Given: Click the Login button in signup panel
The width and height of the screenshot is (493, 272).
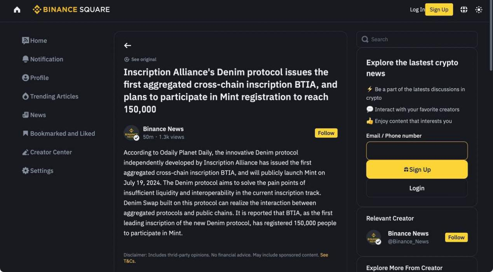Looking at the screenshot, I should coord(417,188).
